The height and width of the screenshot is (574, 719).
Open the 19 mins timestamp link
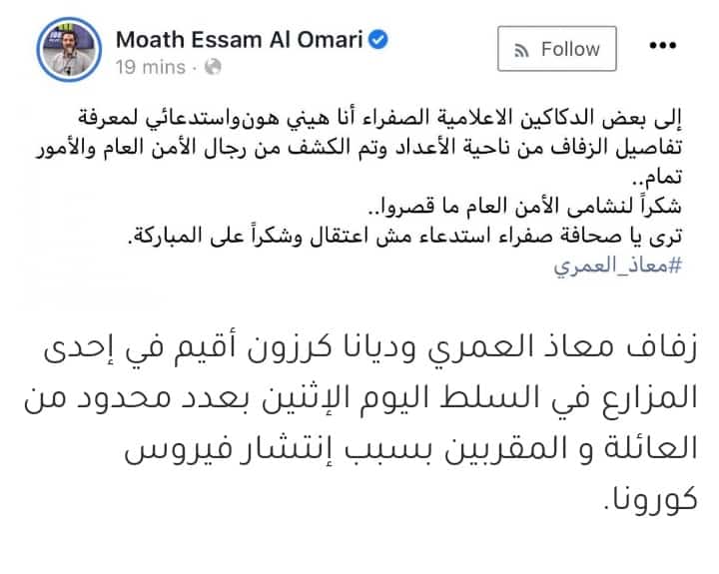[150, 67]
